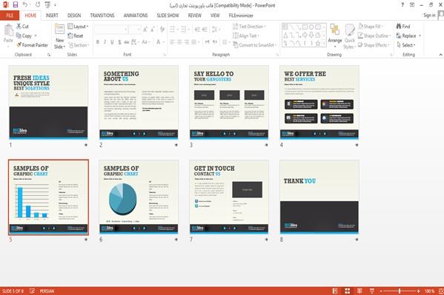Open Shape Outline options
This screenshot has width=444, height=295.
click(x=374, y=35)
